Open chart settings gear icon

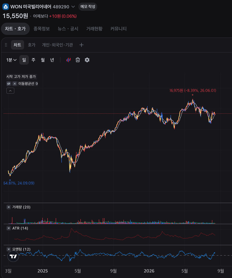click(87, 60)
